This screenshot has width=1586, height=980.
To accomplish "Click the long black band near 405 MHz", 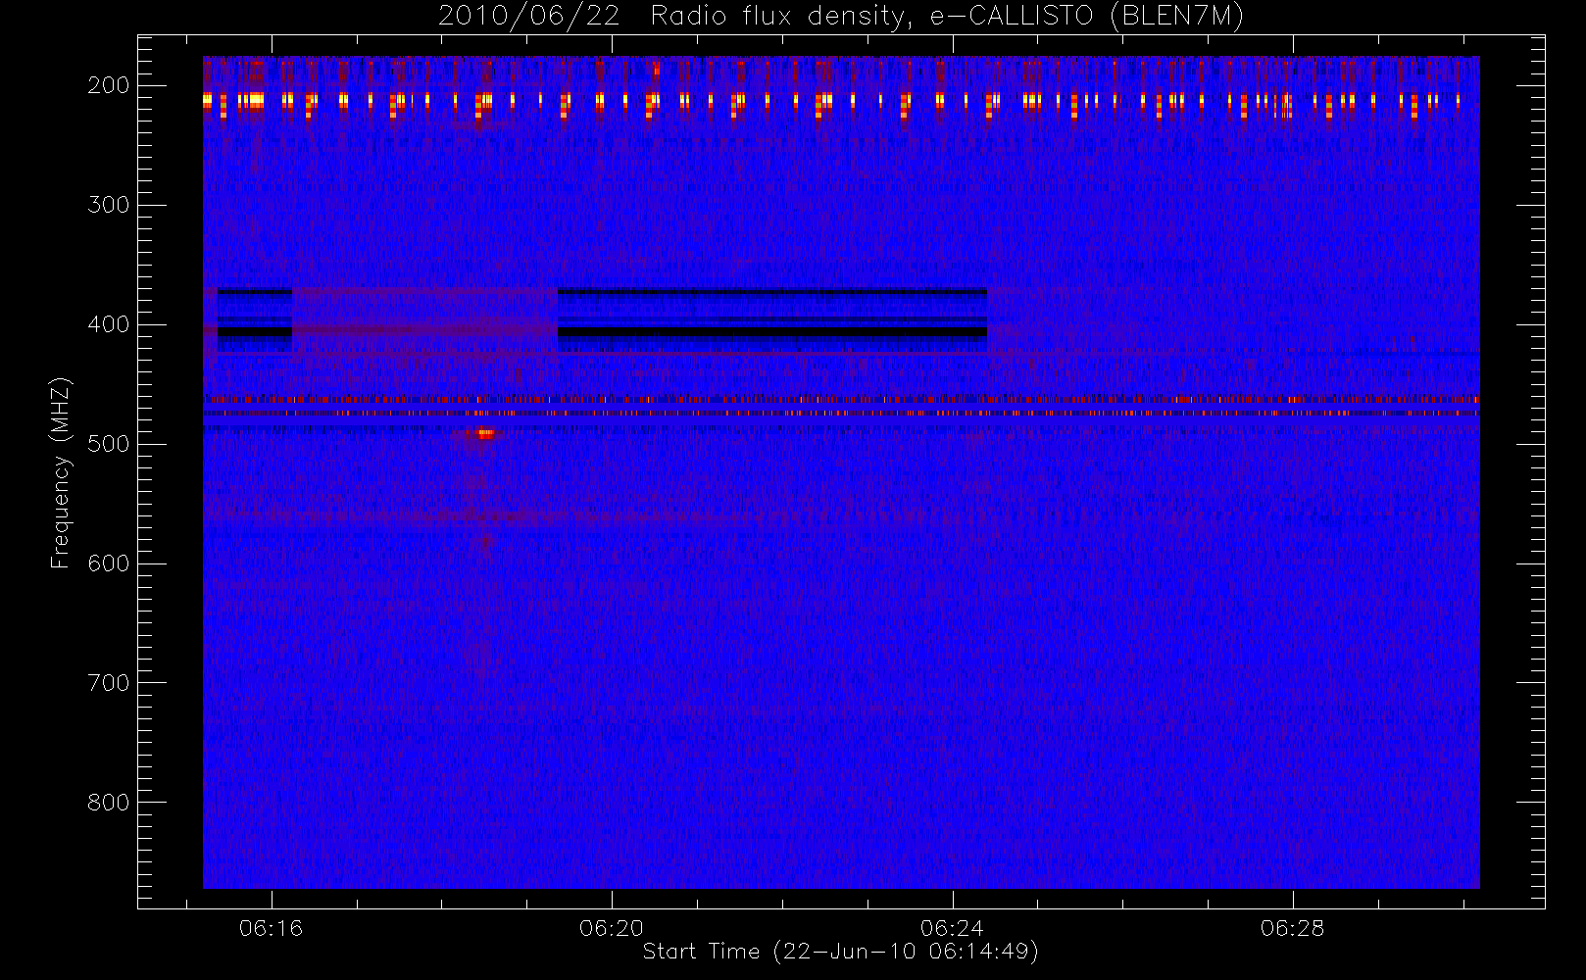I will pyautogui.click(x=772, y=332).
